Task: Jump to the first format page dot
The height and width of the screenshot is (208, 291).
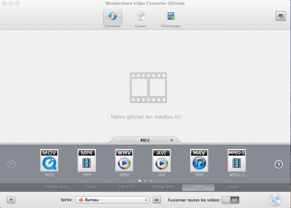Action: [140, 181]
